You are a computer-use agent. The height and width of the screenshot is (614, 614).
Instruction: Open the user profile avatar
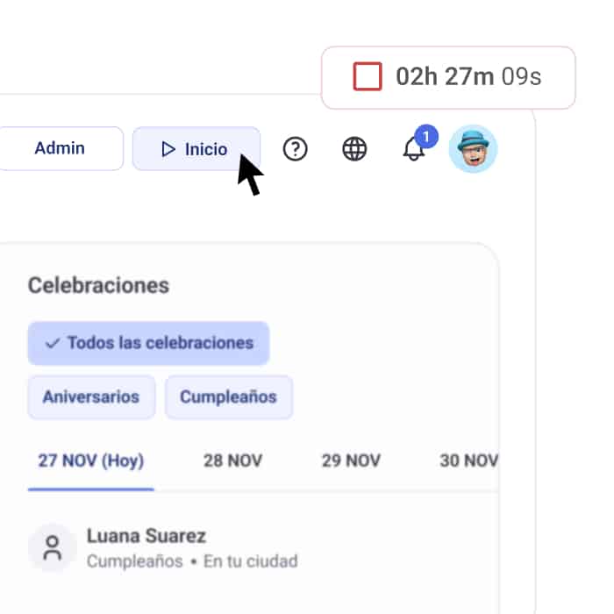coord(473,149)
